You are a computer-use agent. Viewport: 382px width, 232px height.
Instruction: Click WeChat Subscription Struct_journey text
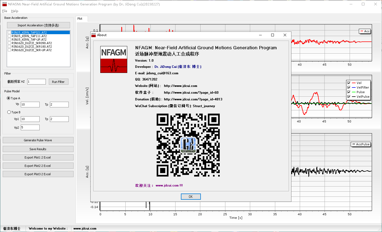click(x=175, y=106)
